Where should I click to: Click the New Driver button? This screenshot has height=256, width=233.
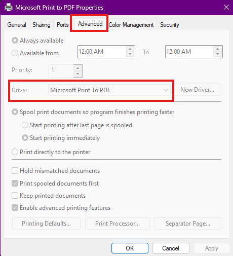pyautogui.click(x=198, y=90)
